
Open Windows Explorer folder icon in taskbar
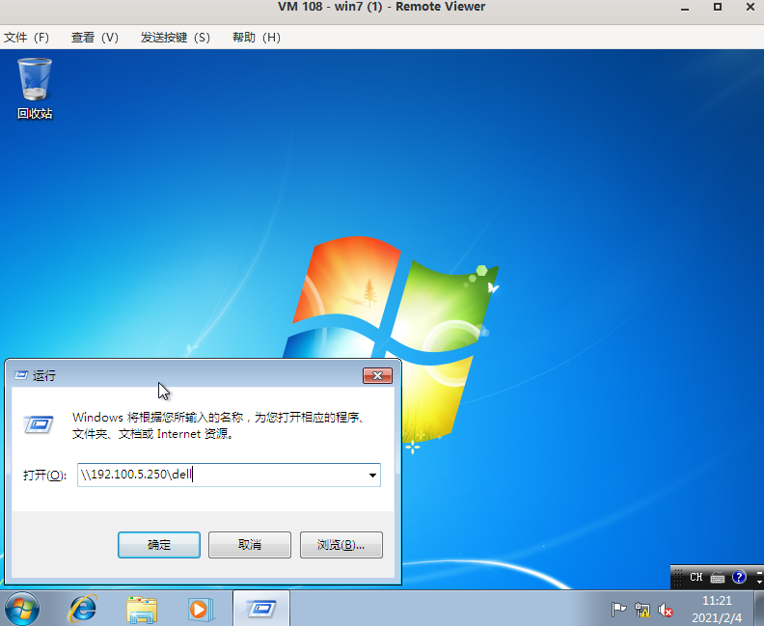pos(141,610)
